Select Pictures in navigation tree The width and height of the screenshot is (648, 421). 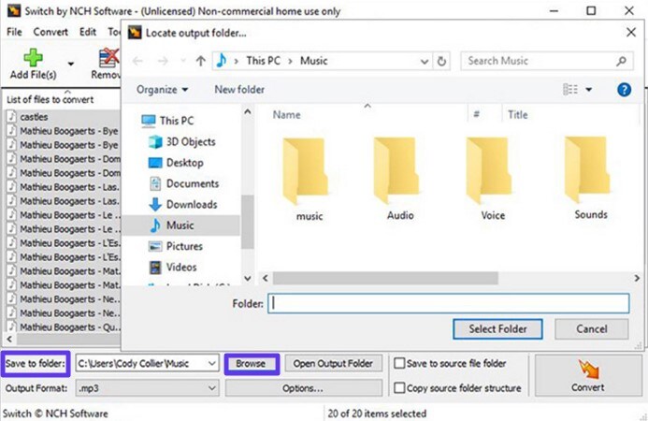click(184, 246)
